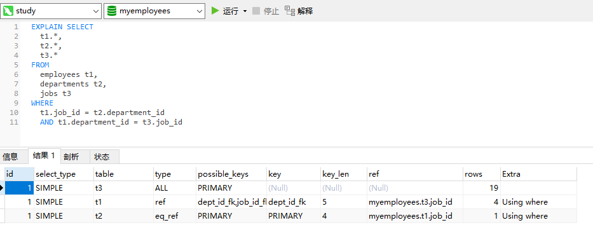Click line 11 in the SQL editor
Screen dimensions: 593x232
tap(111, 122)
